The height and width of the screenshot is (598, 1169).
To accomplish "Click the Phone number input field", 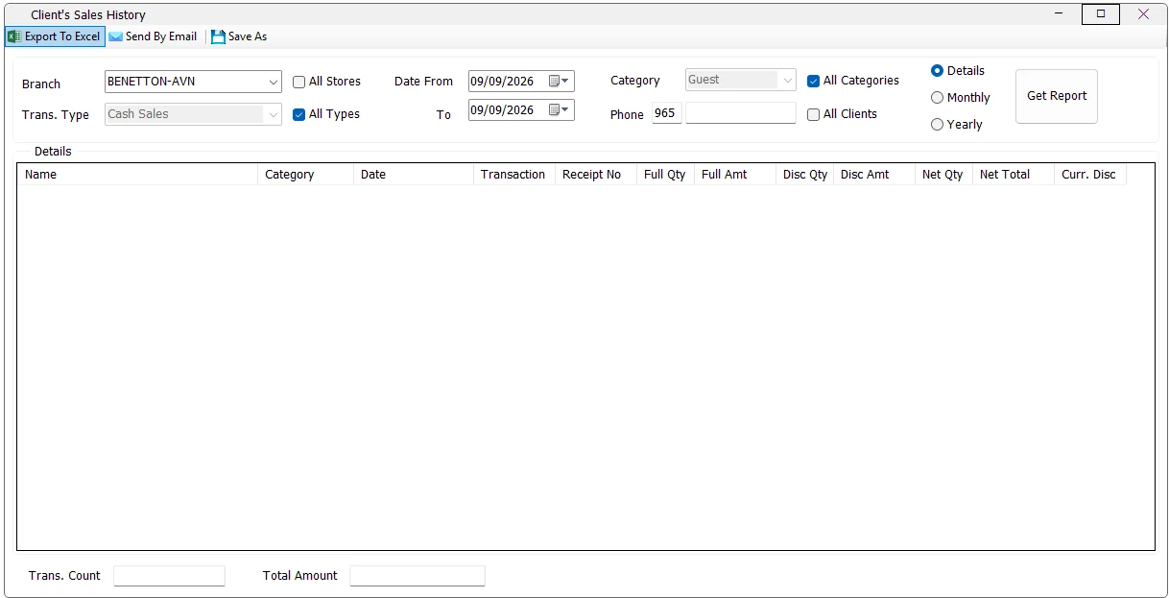I will (741, 113).
